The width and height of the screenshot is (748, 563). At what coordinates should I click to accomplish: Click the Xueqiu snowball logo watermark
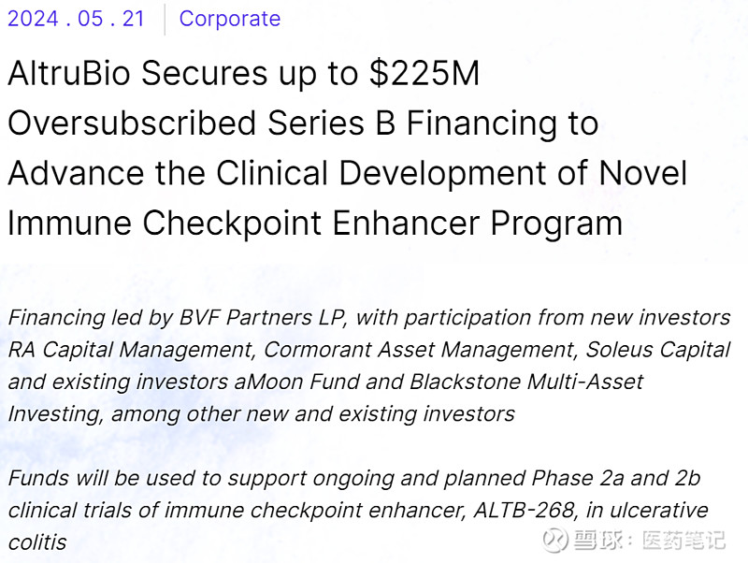[556, 540]
